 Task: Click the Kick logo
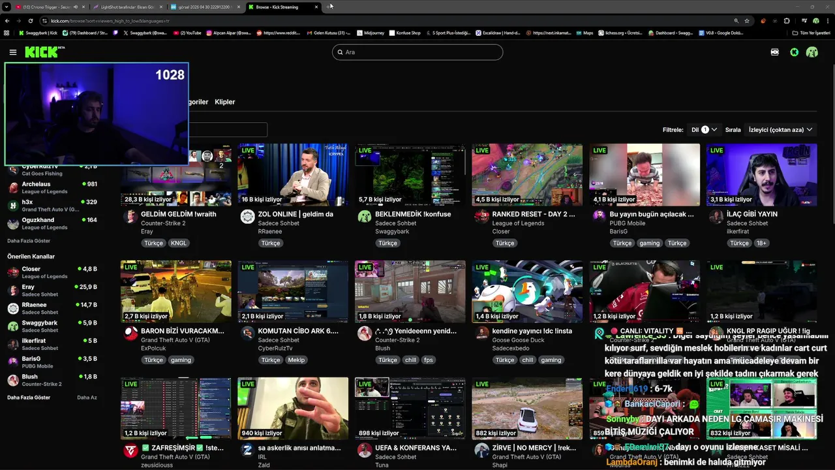[44, 52]
